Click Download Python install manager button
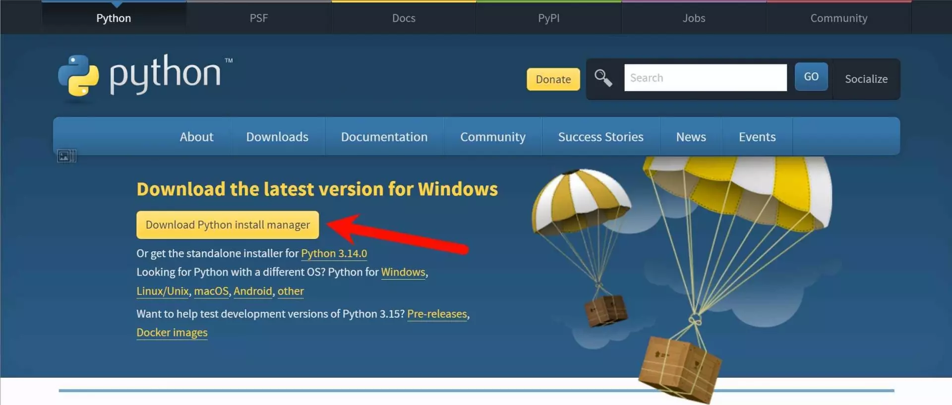 coord(228,225)
